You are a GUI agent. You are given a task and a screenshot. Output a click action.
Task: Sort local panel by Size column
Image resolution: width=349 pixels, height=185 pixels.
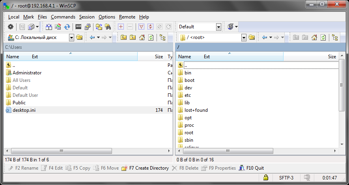point(151,57)
